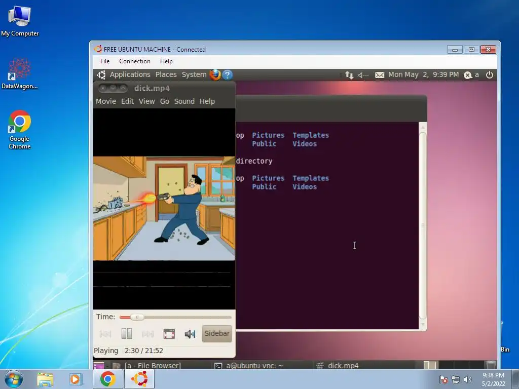519x389 pixels.
Task: Open the Movie menu
Action: (x=106, y=101)
